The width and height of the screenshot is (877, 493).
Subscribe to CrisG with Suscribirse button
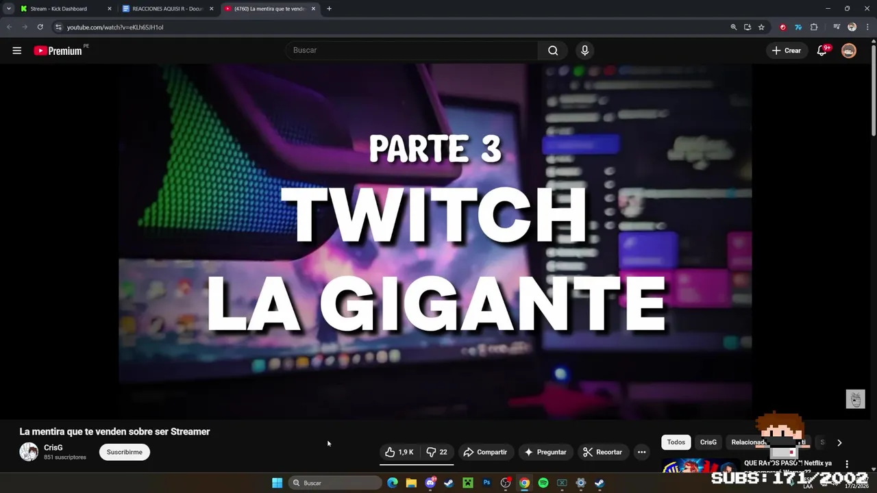coord(125,452)
